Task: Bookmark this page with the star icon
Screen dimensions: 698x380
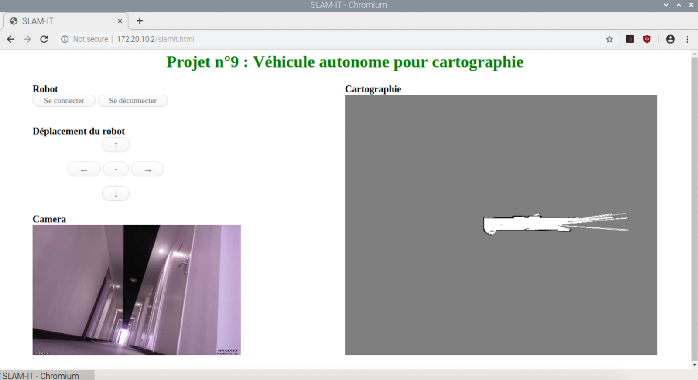Action: (x=609, y=39)
